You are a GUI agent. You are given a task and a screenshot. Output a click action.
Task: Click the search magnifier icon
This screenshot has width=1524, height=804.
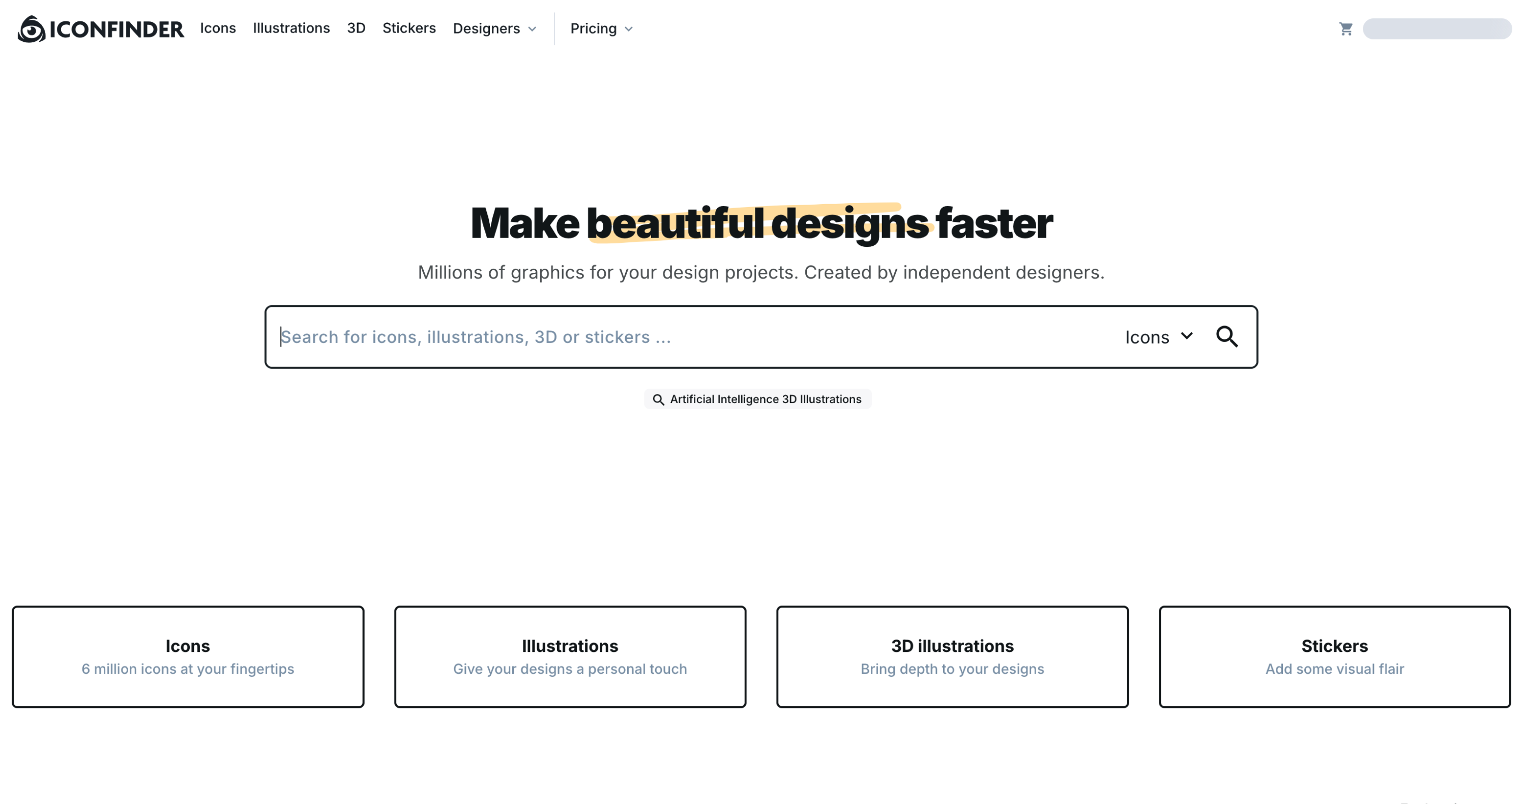click(x=1227, y=337)
